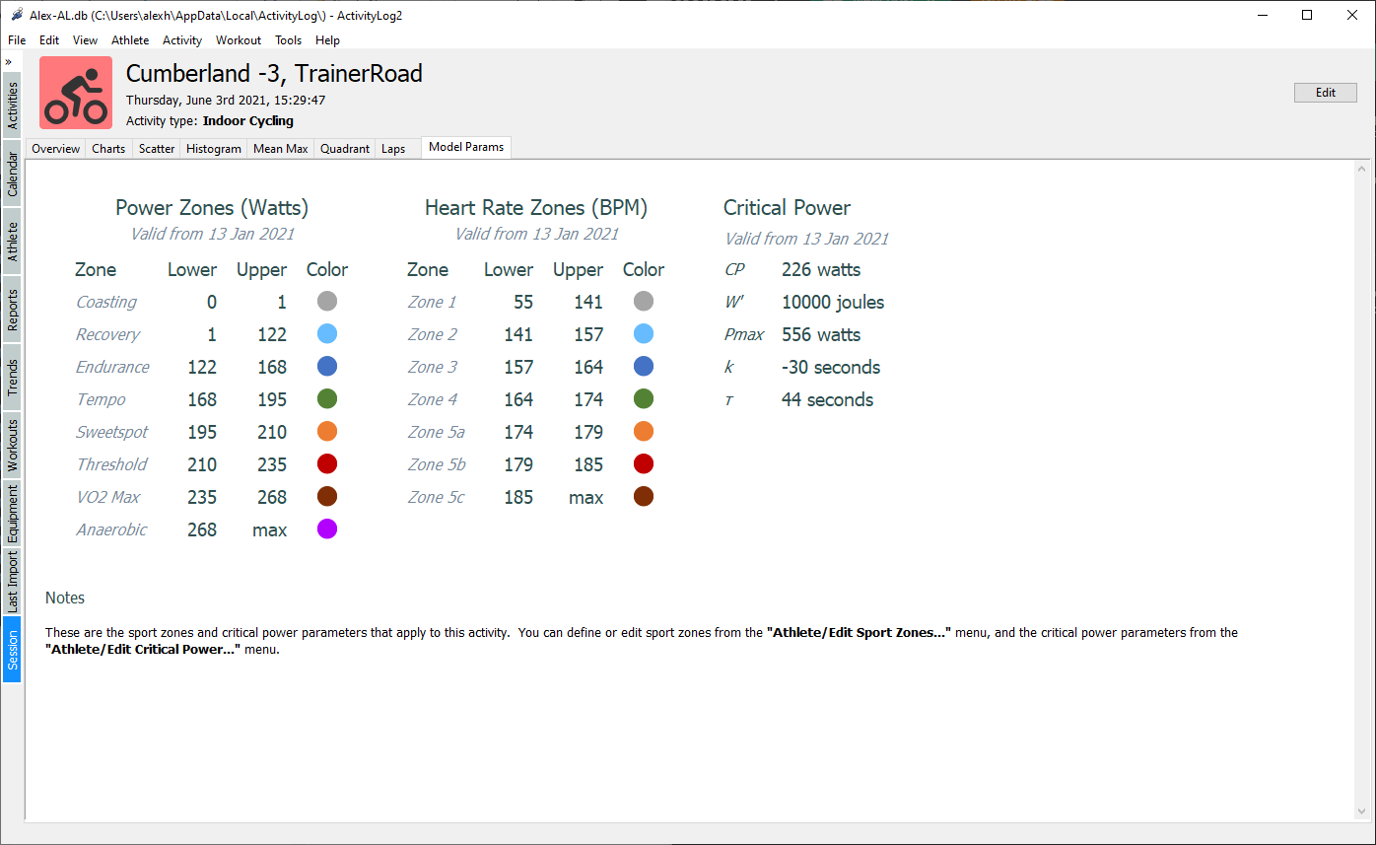This screenshot has width=1376, height=845.
Task: Open the Calendar sidebar section
Action: click(x=13, y=174)
